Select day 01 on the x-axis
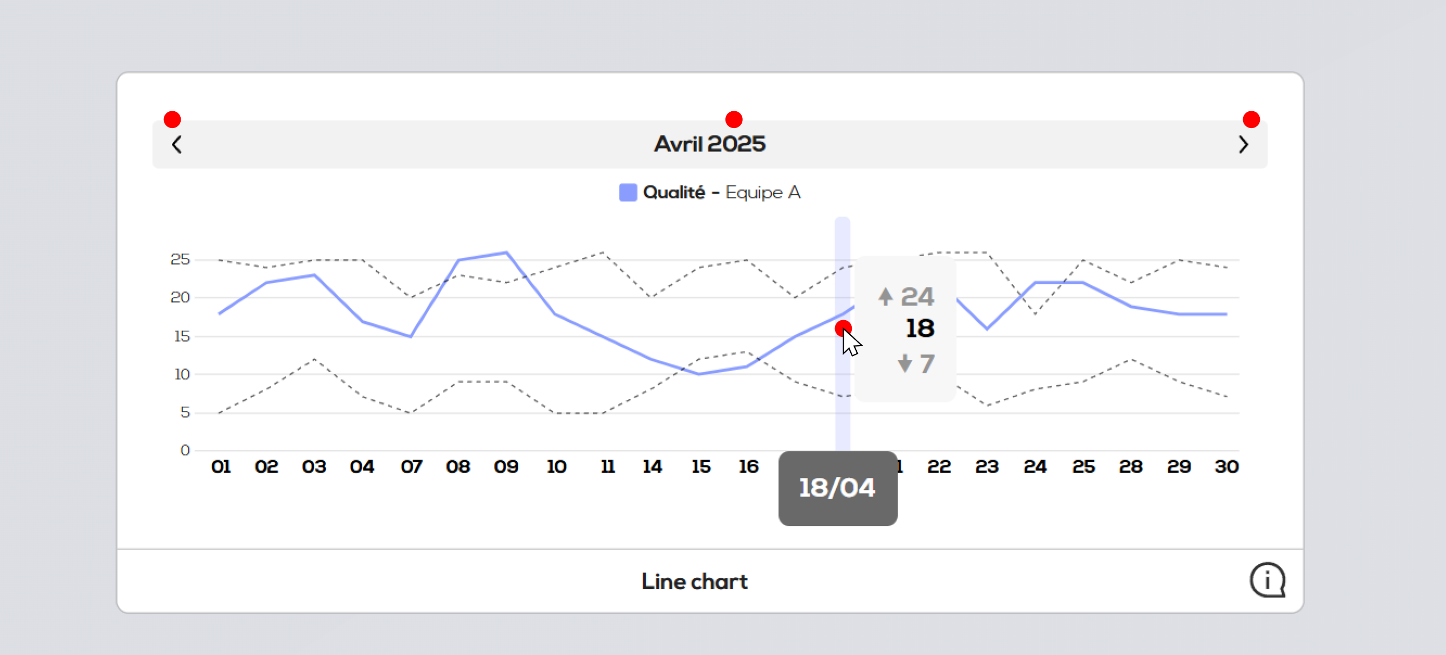The height and width of the screenshot is (655, 1446). pos(221,466)
